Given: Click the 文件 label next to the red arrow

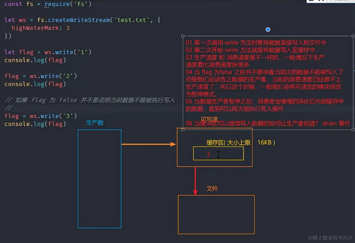Looking at the screenshot, I should click(212, 189).
